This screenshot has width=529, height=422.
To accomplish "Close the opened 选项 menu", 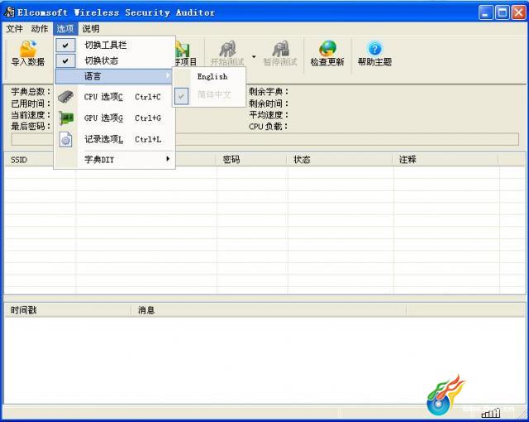I will pos(65,29).
